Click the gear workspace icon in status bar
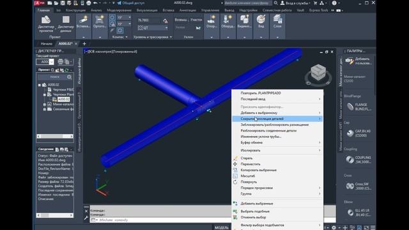 (334, 227)
